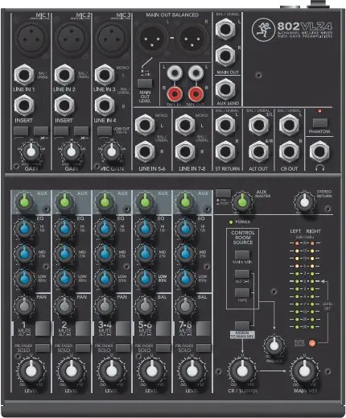
Task: Click the ST RETURN left jack
Action: point(225,125)
